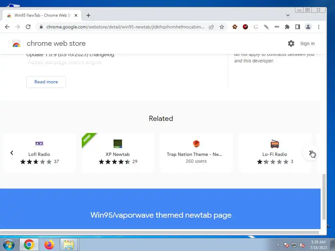Viewport: 335px width, 251px height.
Task: Share this page from address bar
Action: [x=211, y=27]
